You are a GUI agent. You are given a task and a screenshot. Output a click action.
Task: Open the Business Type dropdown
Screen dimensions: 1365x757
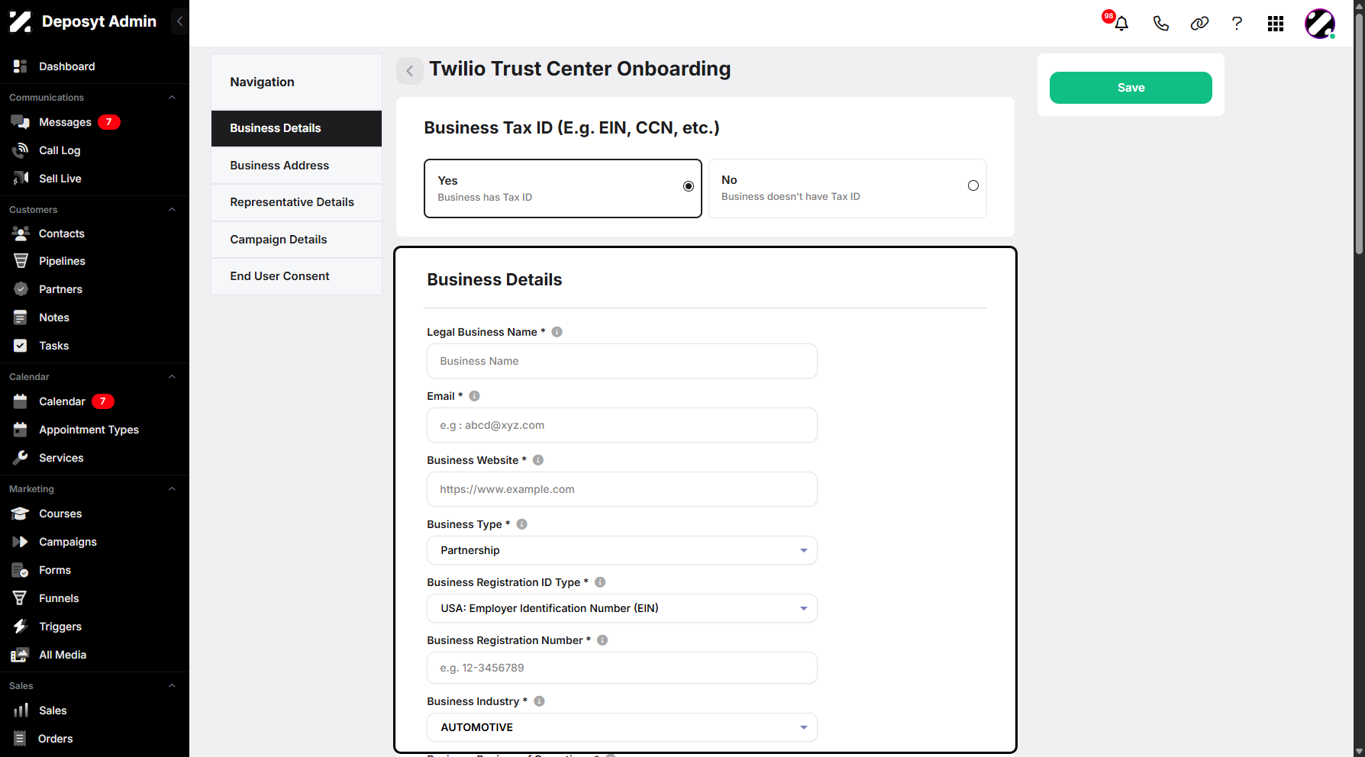[622, 550]
